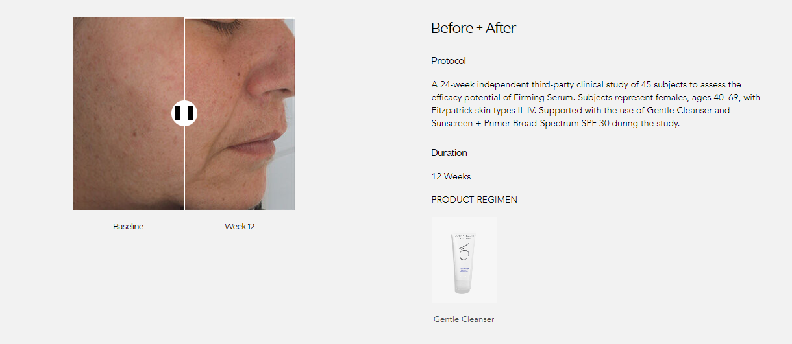The width and height of the screenshot is (792, 344).
Task: Click the Baseline side of comparison photo
Action: (x=129, y=114)
